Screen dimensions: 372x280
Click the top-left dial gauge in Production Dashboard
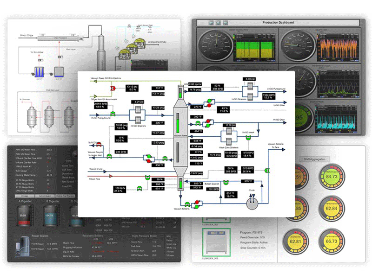216,45
